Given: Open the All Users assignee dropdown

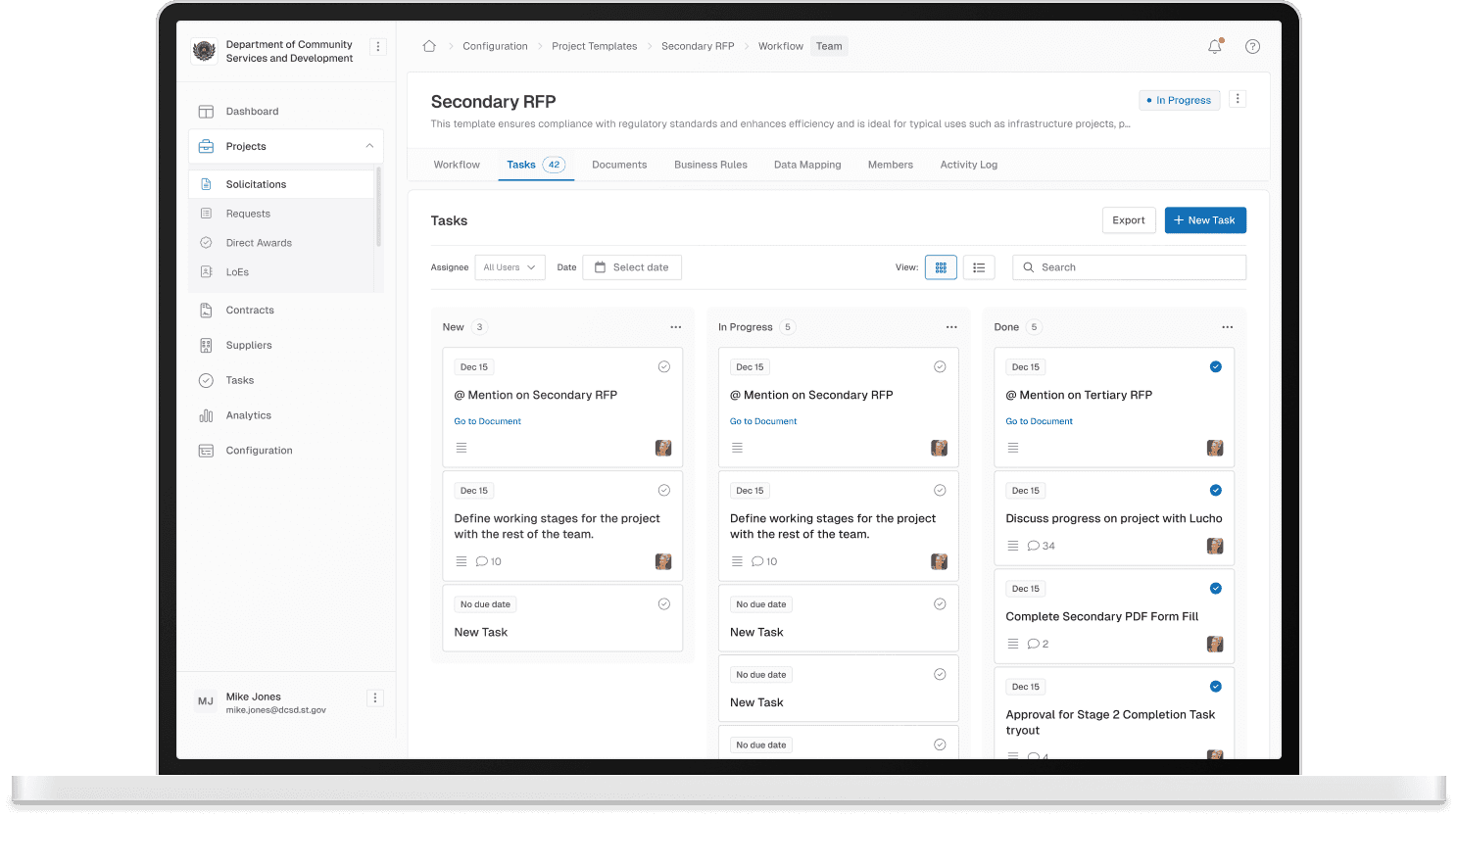Looking at the screenshot, I should 510,267.
